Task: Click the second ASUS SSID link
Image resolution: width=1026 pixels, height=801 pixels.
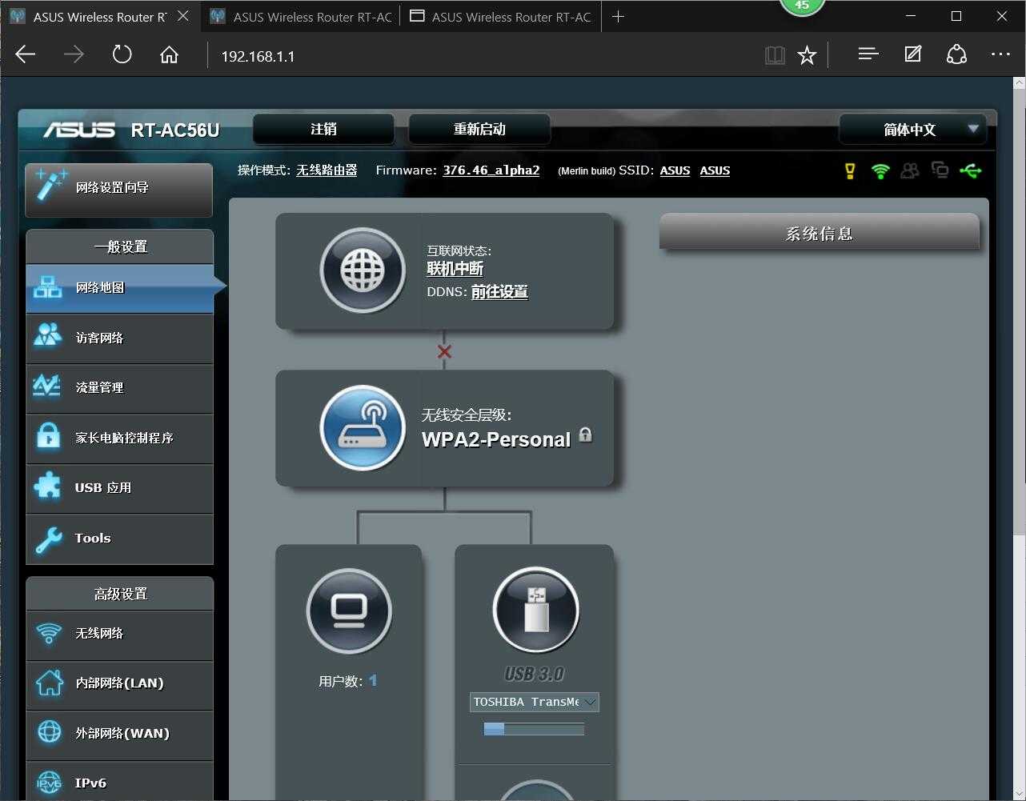Action: click(715, 170)
